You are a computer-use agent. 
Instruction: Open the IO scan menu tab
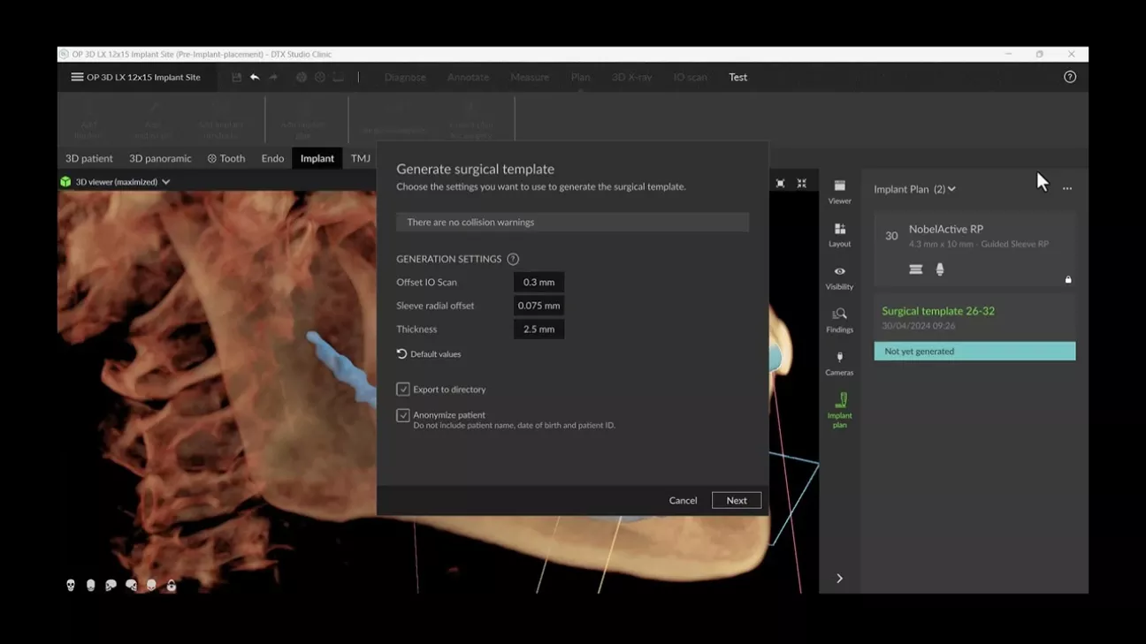coord(690,77)
